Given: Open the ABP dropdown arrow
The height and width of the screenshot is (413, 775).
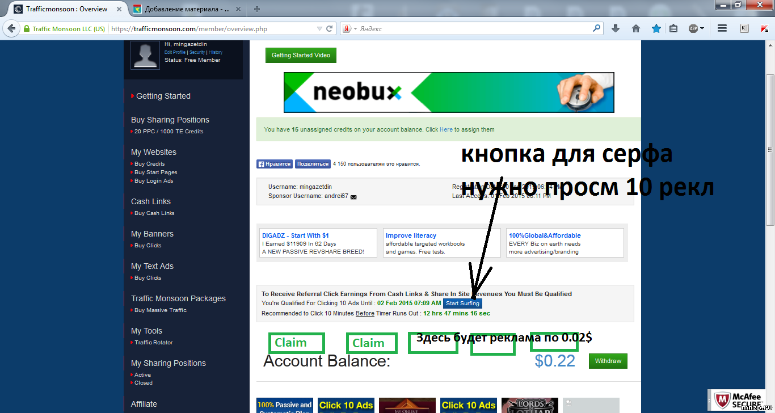Looking at the screenshot, I should [702, 28].
